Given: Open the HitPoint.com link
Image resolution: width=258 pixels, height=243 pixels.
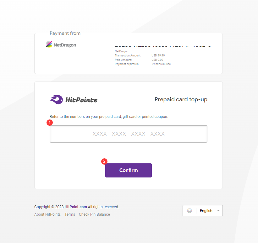Looking at the screenshot, I should 76,207.
